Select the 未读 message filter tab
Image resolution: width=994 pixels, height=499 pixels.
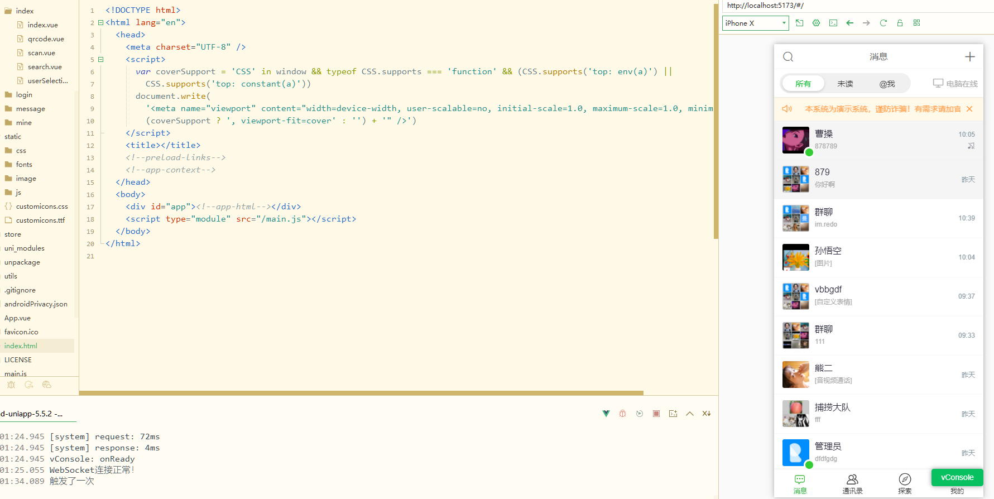click(x=845, y=84)
